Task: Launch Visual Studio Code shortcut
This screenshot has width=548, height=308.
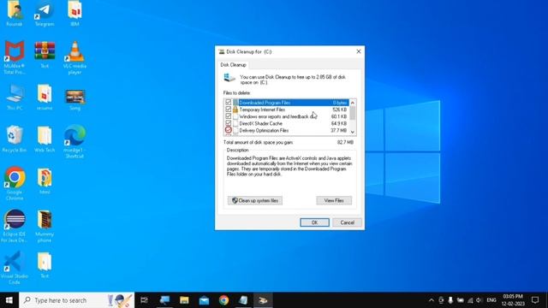Action: (x=15, y=268)
